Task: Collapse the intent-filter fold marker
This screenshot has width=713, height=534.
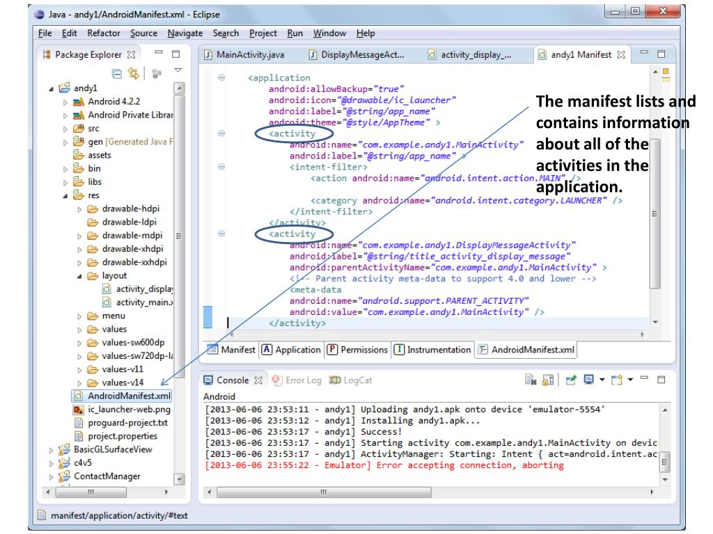Action: (x=221, y=167)
